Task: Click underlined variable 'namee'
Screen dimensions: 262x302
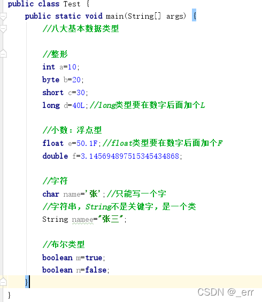Action: pos(83,220)
